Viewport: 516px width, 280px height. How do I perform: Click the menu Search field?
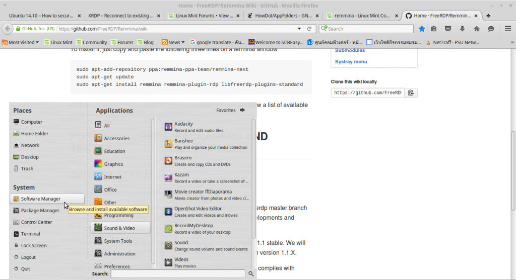tap(178, 273)
